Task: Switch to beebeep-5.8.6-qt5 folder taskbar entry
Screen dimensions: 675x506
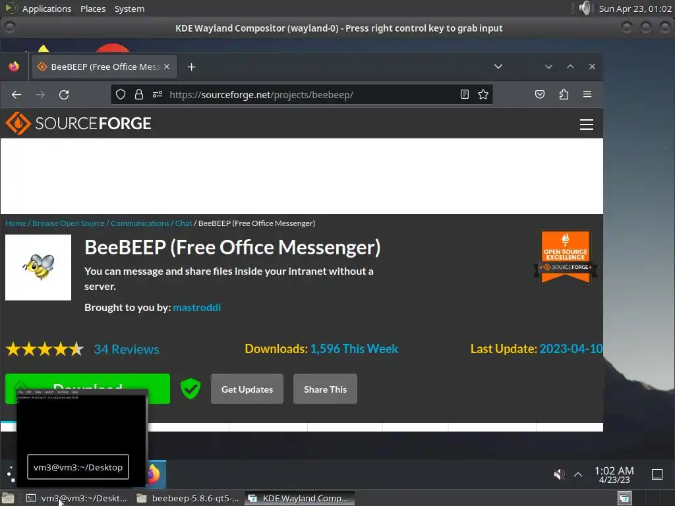Action: coord(188,498)
